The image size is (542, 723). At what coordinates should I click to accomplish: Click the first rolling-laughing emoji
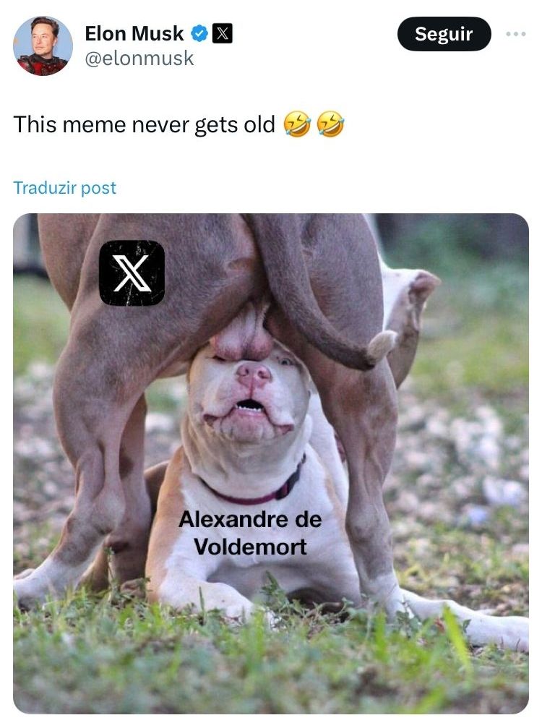coord(297,124)
